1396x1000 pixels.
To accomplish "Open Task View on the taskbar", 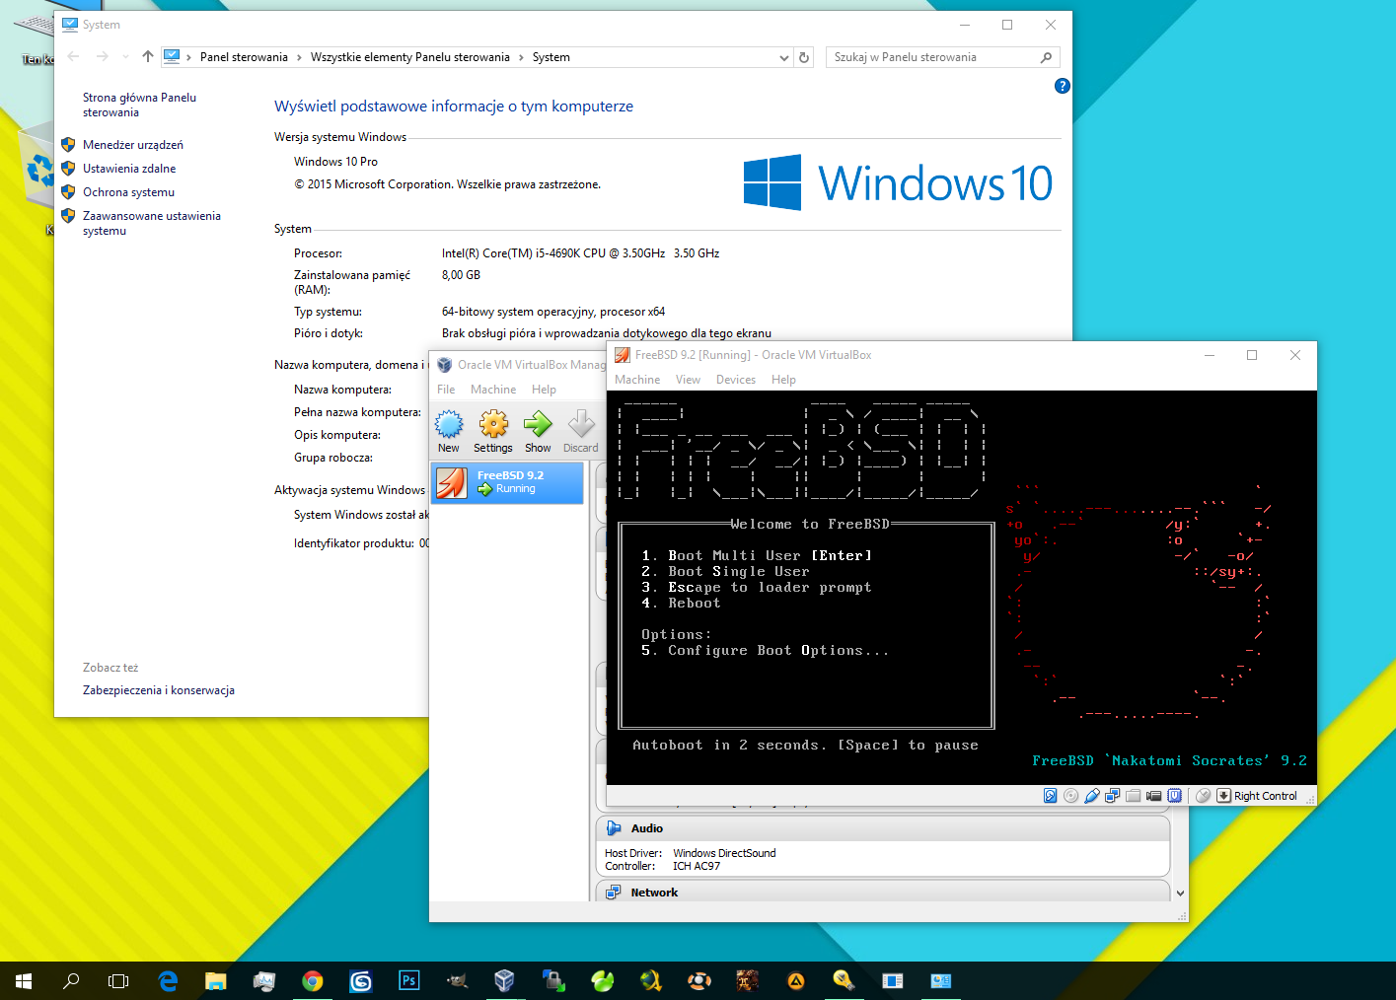I will click(x=118, y=980).
